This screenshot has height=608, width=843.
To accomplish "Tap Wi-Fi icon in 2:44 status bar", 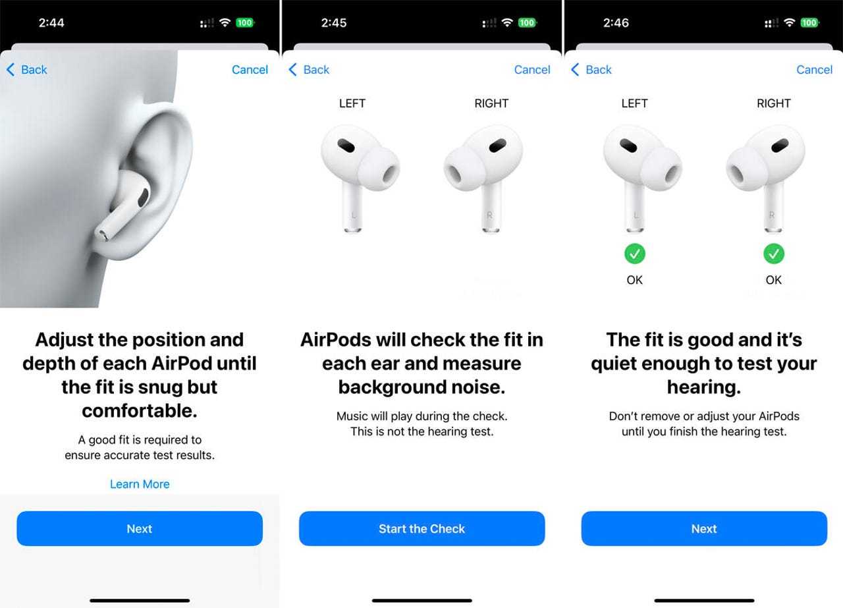I will click(x=225, y=22).
